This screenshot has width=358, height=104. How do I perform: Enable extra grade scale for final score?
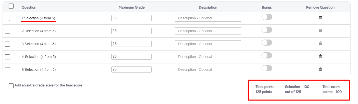pos(11,86)
